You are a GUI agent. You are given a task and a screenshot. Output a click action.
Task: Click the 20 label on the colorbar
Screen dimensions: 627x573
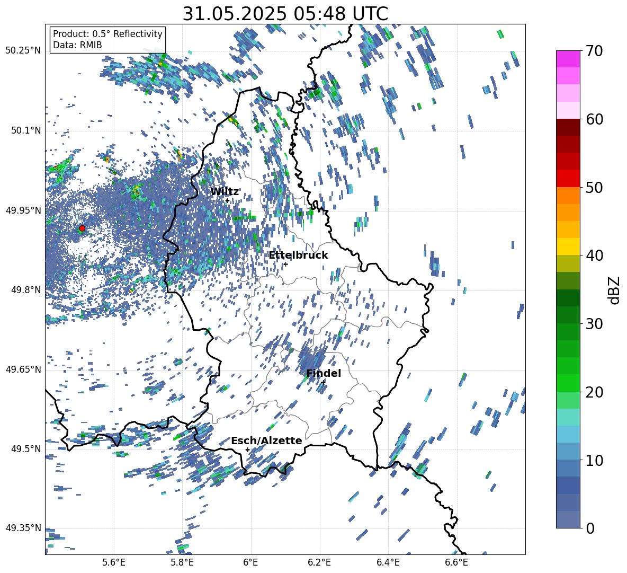coord(594,392)
